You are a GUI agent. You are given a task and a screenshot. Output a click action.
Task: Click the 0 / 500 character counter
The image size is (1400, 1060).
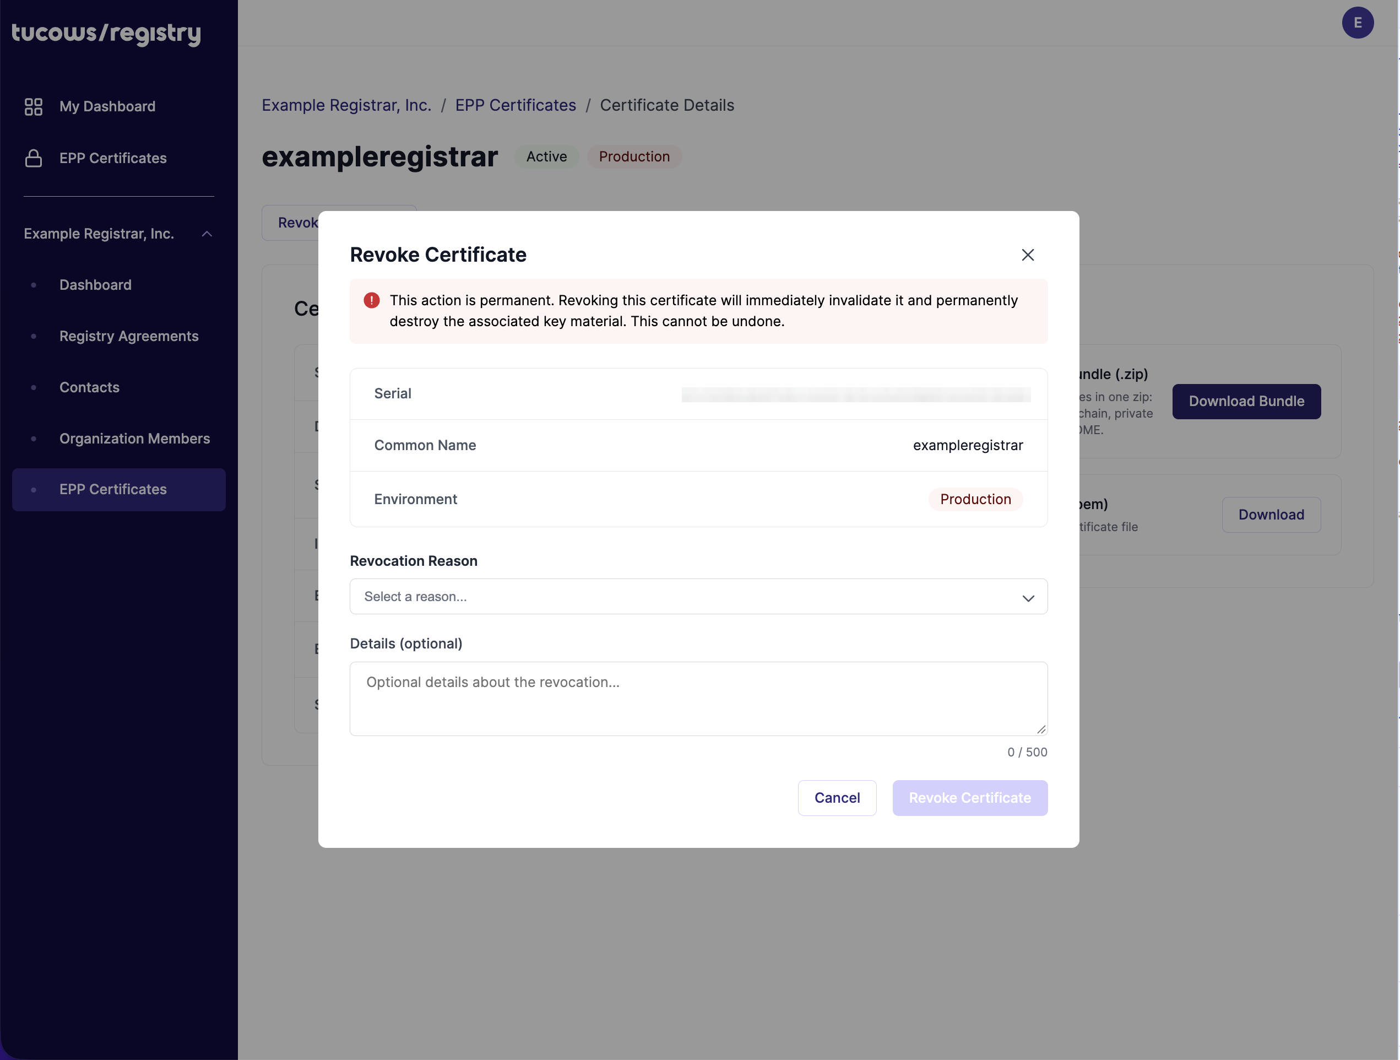(x=1027, y=752)
